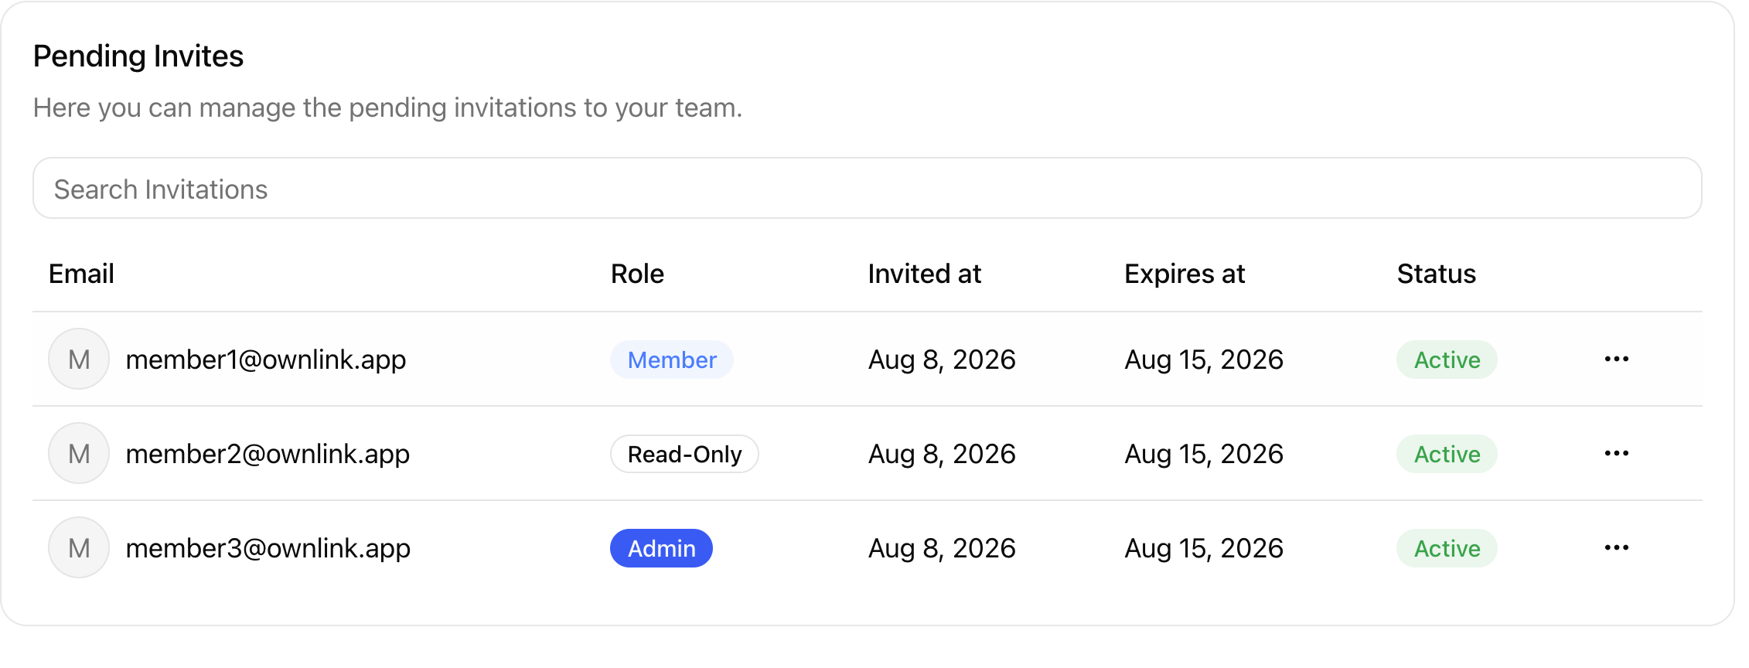Click member2's M avatar icon
The width and height of the screenshot is (1749, 668).
coord(79,453)
